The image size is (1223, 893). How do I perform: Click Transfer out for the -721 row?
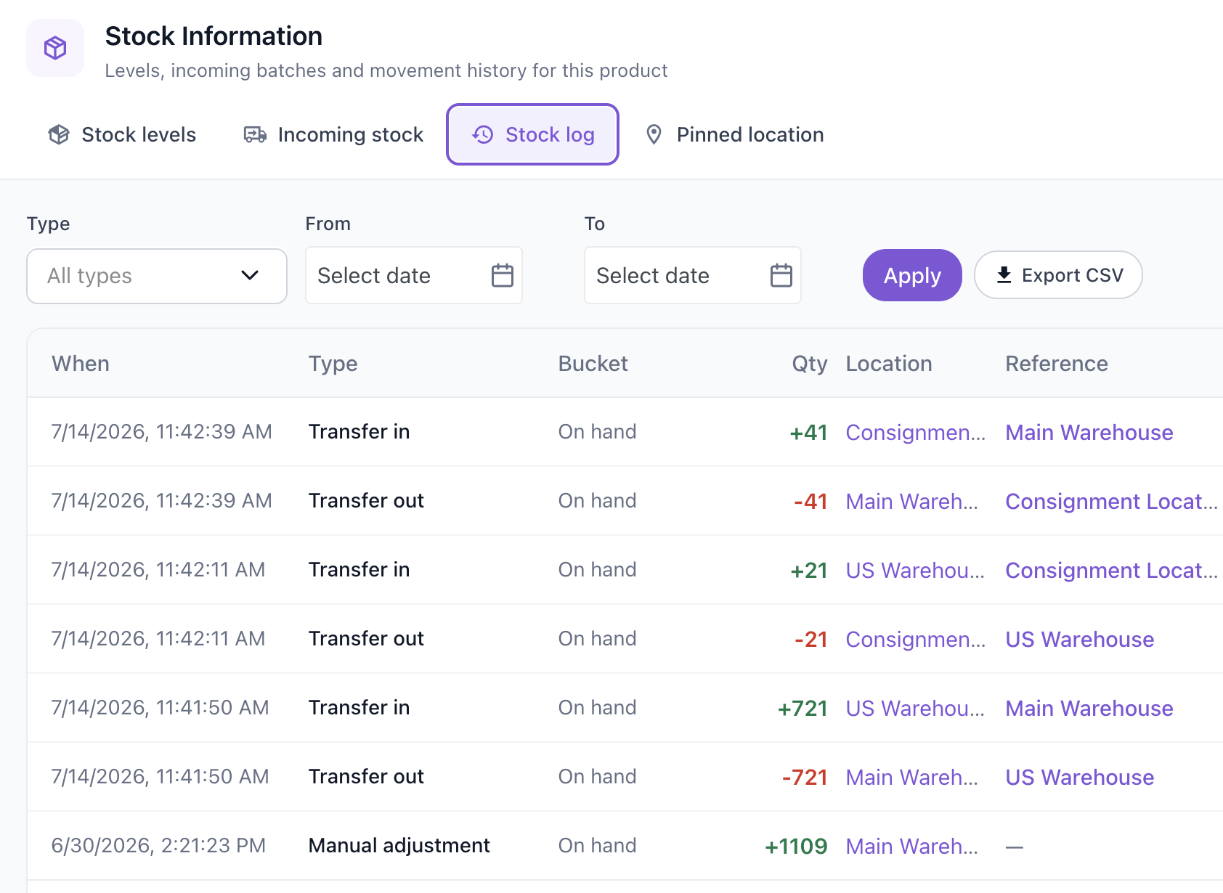[x=366, y=776]
